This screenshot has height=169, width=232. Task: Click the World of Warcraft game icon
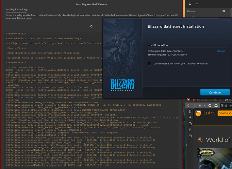click(200, 140)
